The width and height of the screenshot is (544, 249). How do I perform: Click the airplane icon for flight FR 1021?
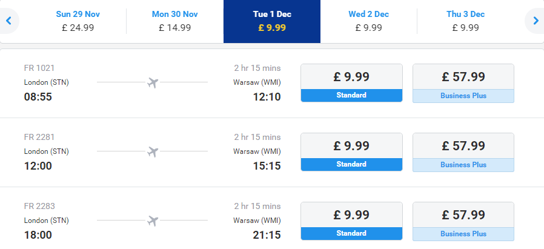153,82
